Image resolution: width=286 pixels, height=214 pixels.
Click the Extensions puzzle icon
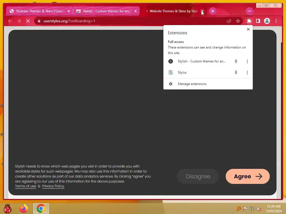[x=249, y=21]
